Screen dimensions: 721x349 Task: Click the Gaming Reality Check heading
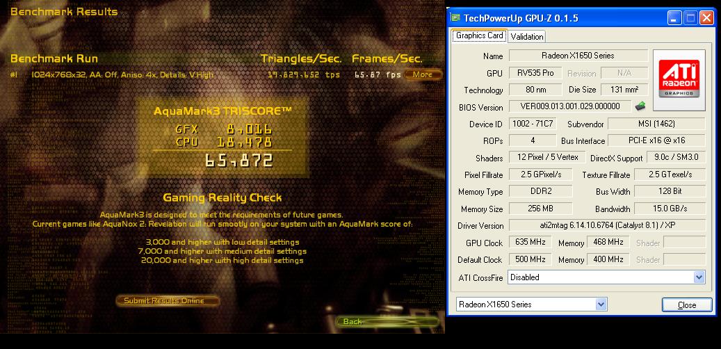point(222,197)
